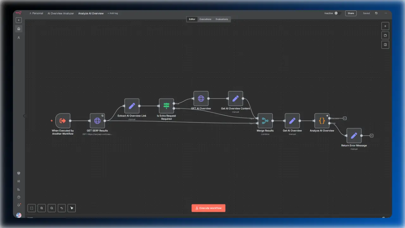
Task: Open the "Analyze AI Overview" code node
Action: pyautogui.click(x=322, y=121)
